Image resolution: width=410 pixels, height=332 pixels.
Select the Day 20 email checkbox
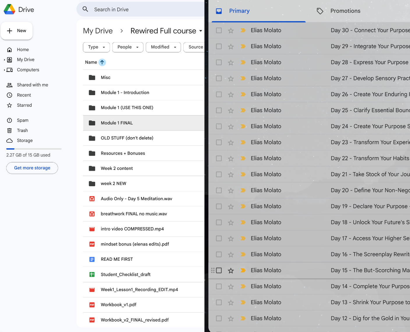coord(219,190)
